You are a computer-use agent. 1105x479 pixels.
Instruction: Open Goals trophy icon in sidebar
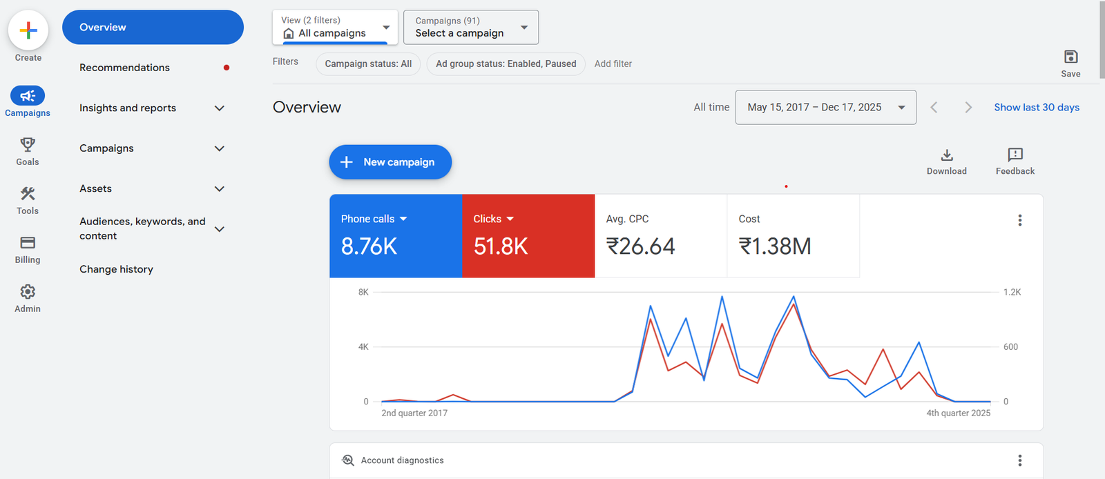click(x=28, y=145)
